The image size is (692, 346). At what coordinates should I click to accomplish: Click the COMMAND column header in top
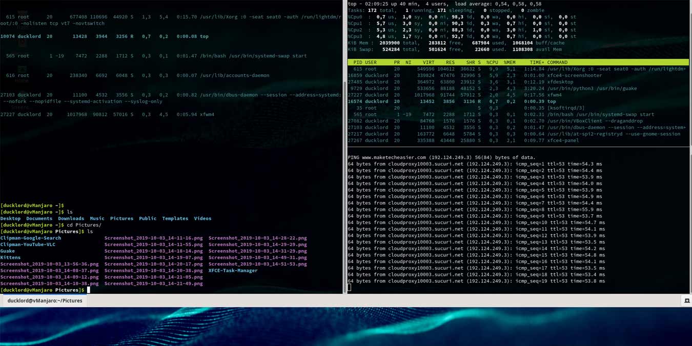(557, 63)
